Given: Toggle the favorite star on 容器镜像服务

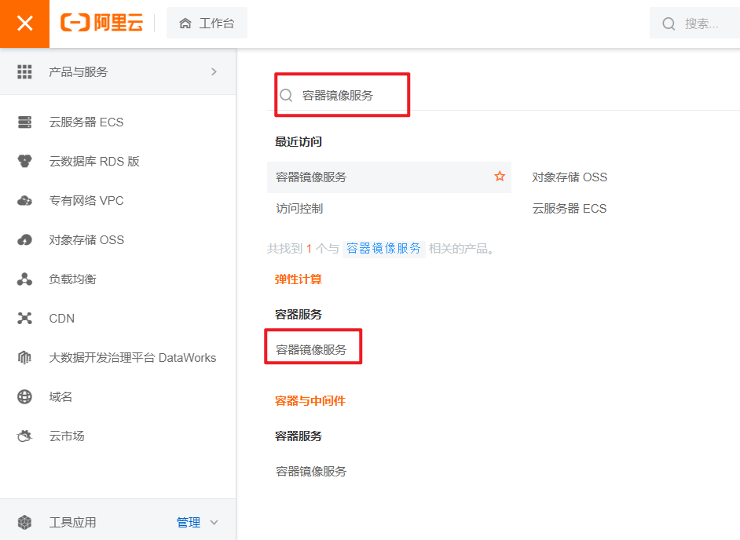Looking at the screenshot, I should 499,177.
